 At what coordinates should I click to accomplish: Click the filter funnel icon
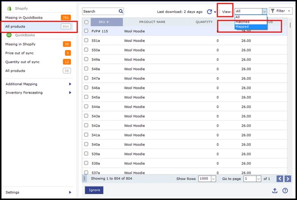(273, 11)
